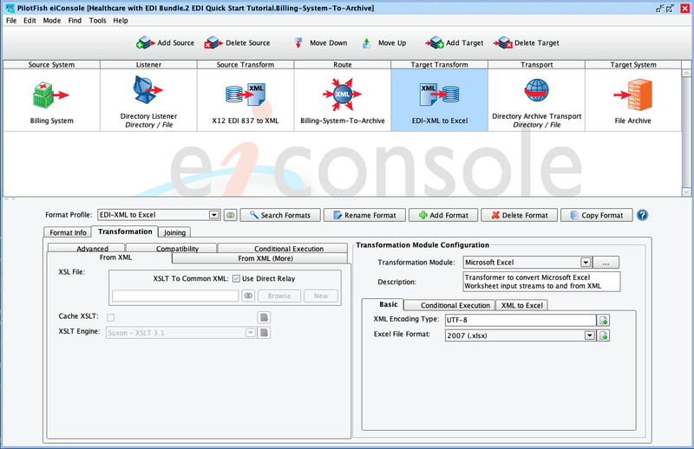Image resolution: width=694 pixels, height=449 pixels.
Task: Open the Transformation Module dropdown
Action: (585, 263)
